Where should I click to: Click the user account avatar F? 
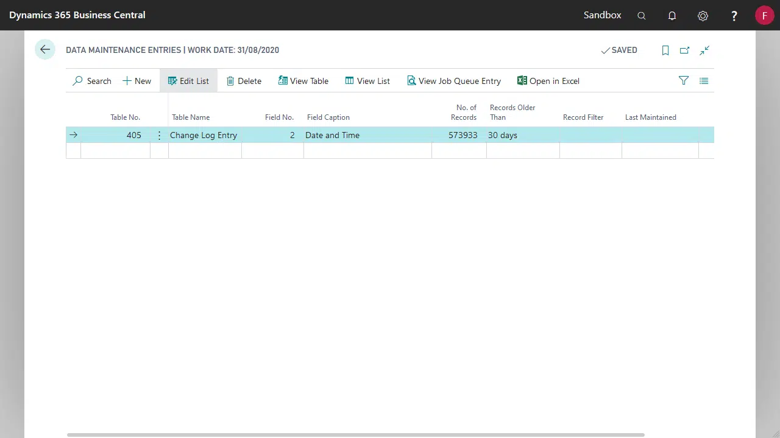click(764, 15)
